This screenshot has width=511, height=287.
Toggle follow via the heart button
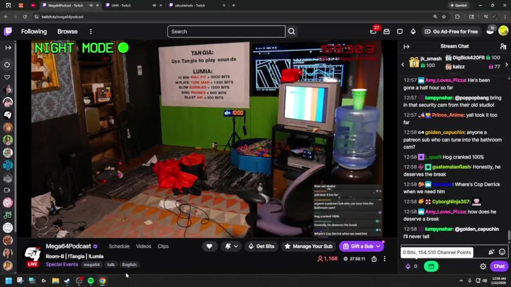[209, 246]
